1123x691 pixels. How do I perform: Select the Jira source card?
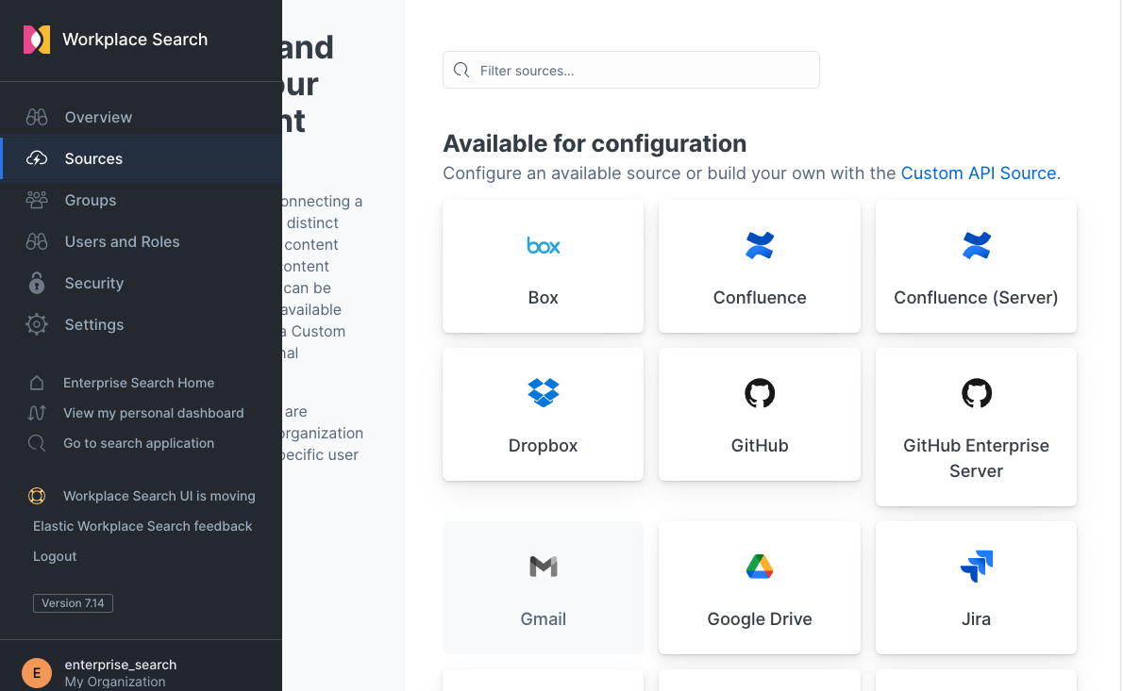coord(976,588)
